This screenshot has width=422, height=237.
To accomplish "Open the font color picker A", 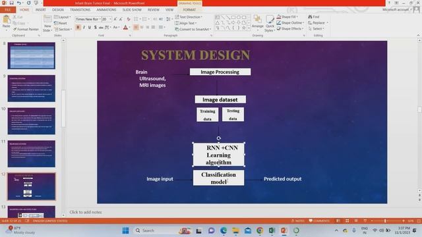I will 125,28.
